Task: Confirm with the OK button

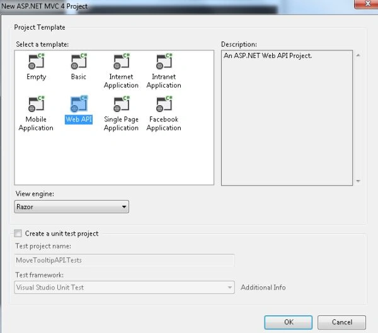Action: (x=289, y=322)
